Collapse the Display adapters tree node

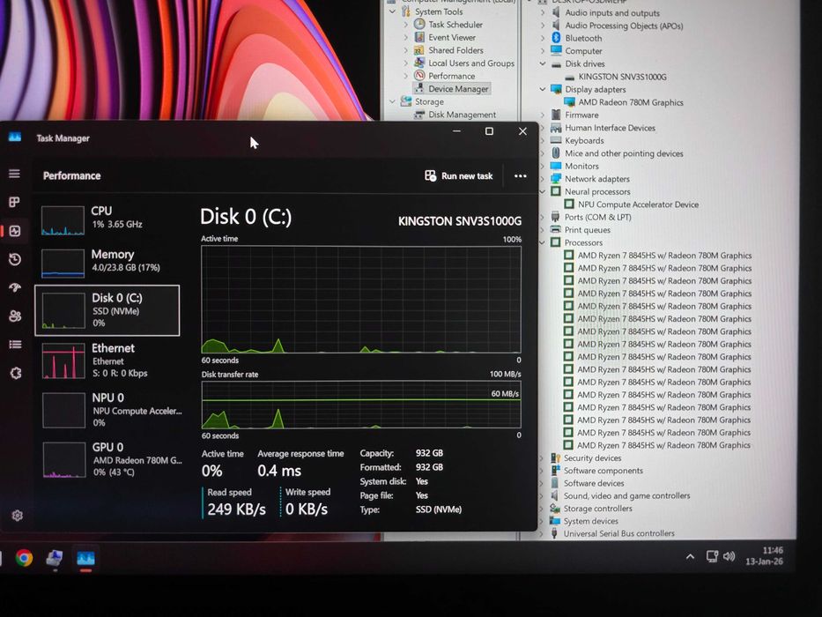543,89
